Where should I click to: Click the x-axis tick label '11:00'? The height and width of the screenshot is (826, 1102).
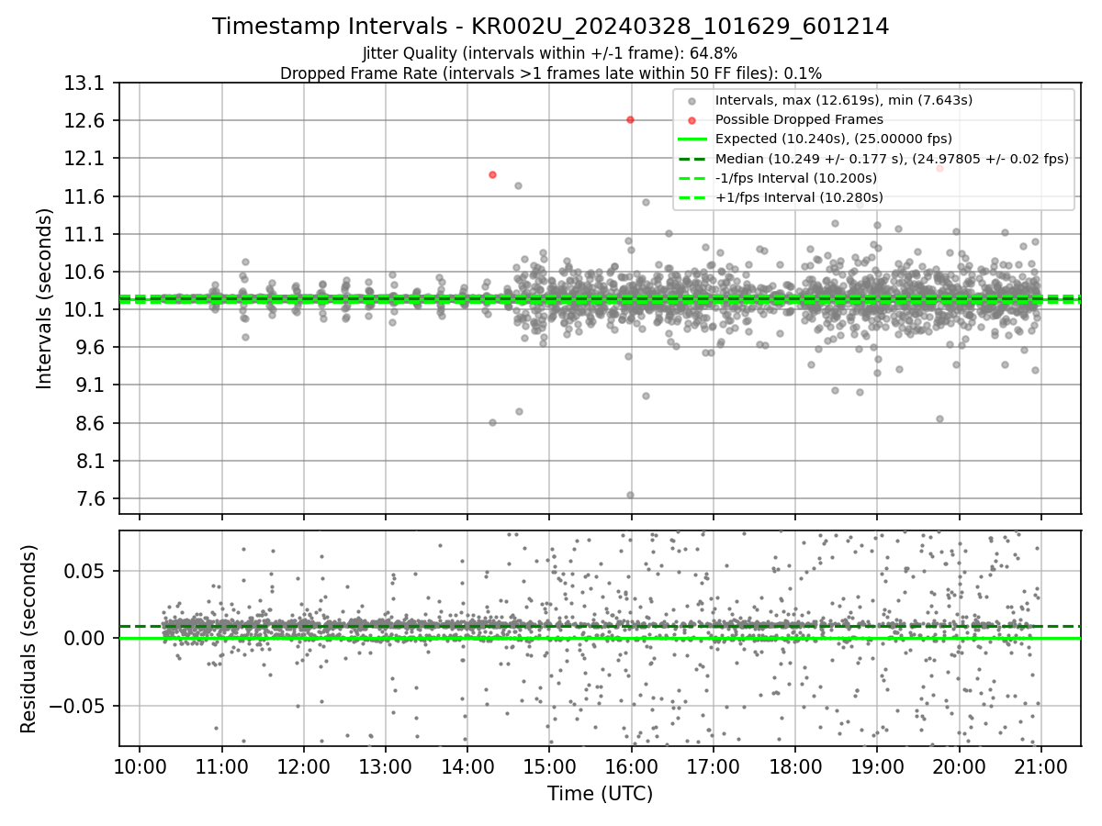coord(221,767)
